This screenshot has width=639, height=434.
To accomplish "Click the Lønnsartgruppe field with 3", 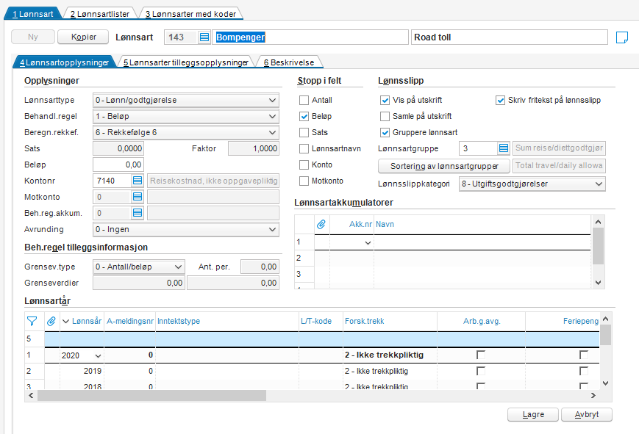I will pos(479,148).
